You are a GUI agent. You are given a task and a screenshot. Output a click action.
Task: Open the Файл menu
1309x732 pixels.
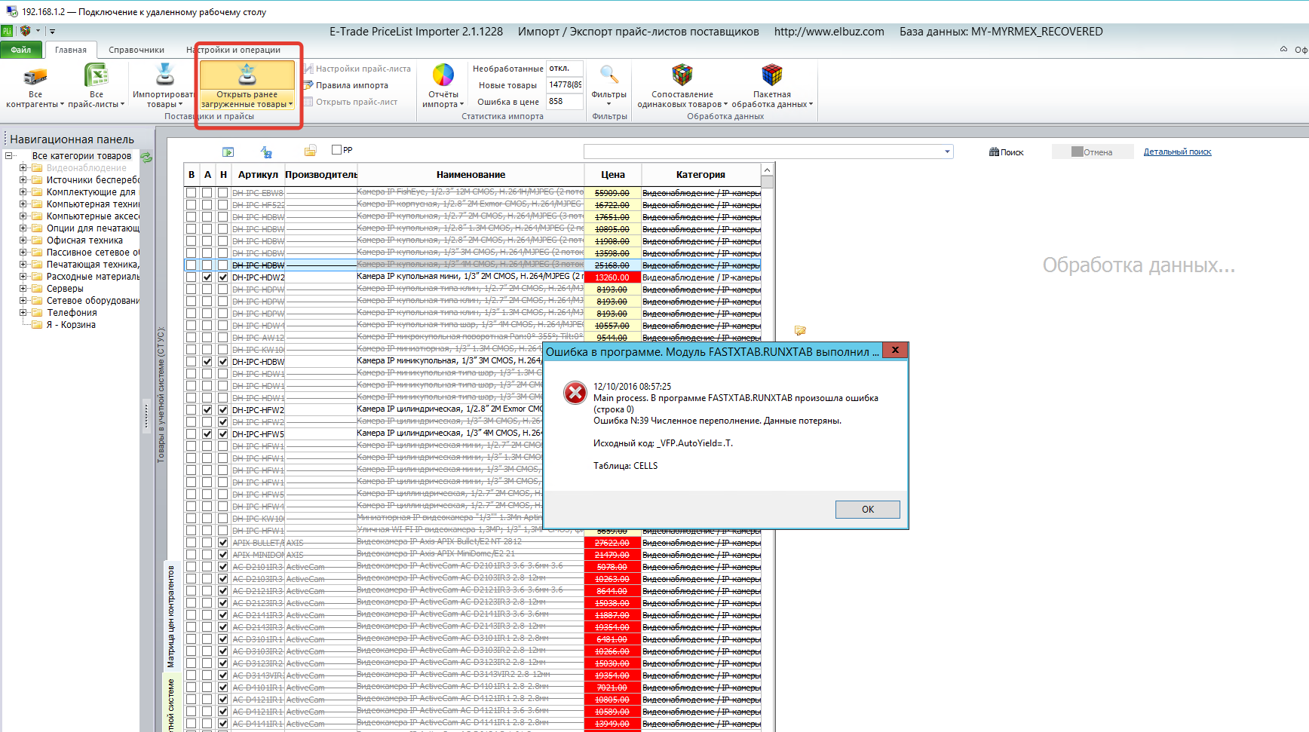click(20, 50)
